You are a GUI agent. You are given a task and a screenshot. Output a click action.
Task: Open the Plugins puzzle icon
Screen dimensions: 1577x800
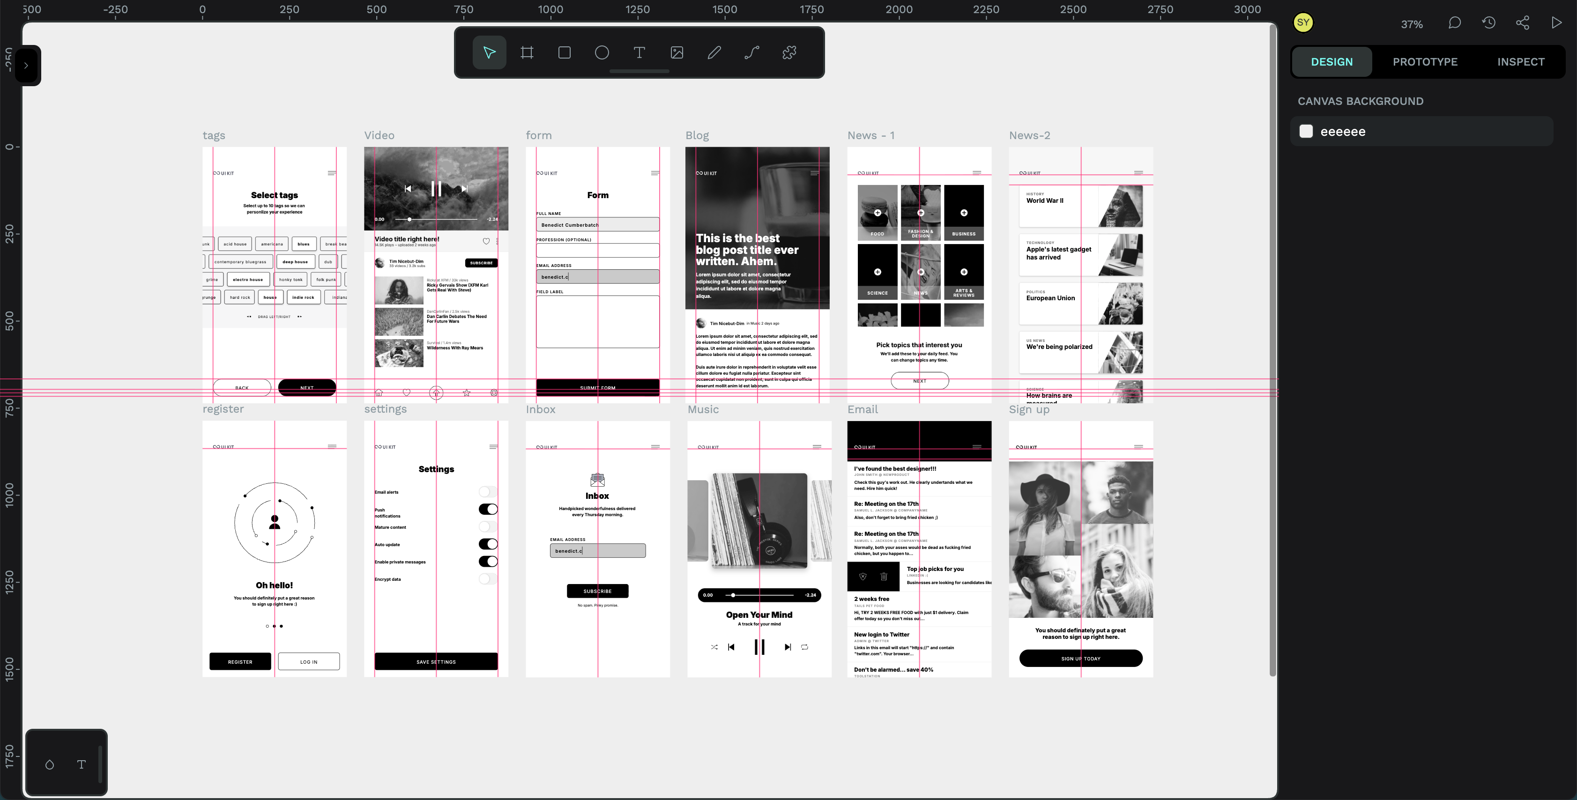coord(789,52)
